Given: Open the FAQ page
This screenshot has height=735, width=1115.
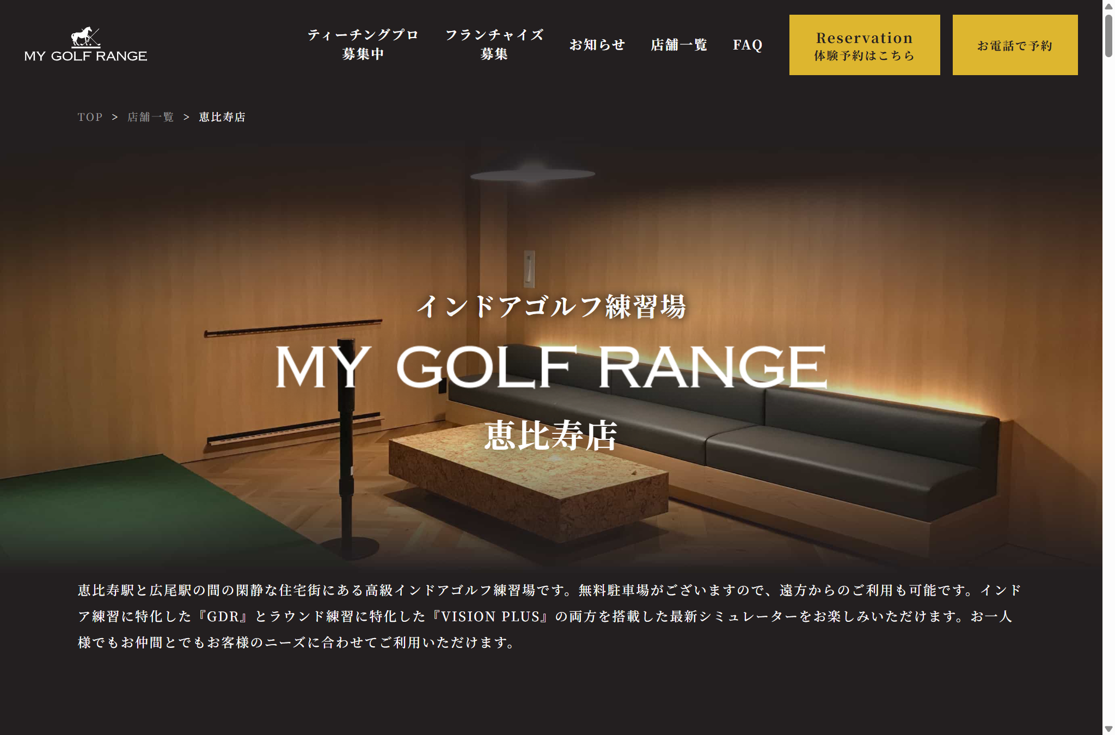Looking at the screenshot, I should point(748,45).
